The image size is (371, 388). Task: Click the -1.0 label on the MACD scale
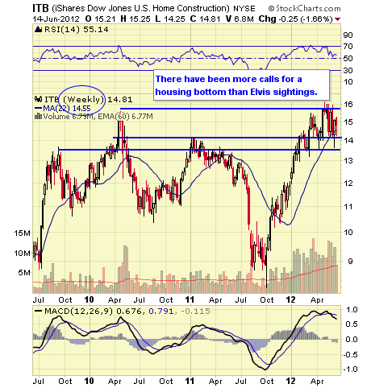[350, 369]
